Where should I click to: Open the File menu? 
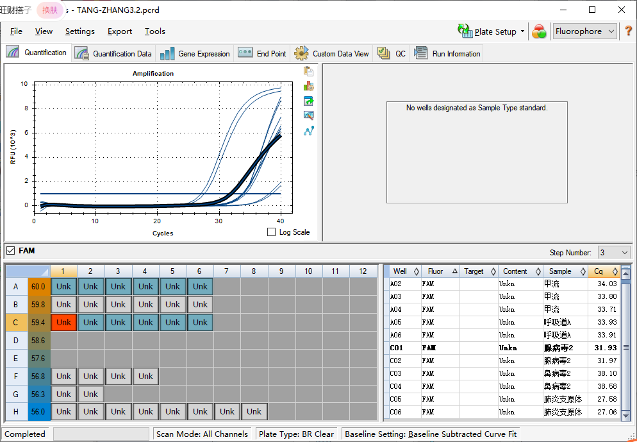click(16, 31)
